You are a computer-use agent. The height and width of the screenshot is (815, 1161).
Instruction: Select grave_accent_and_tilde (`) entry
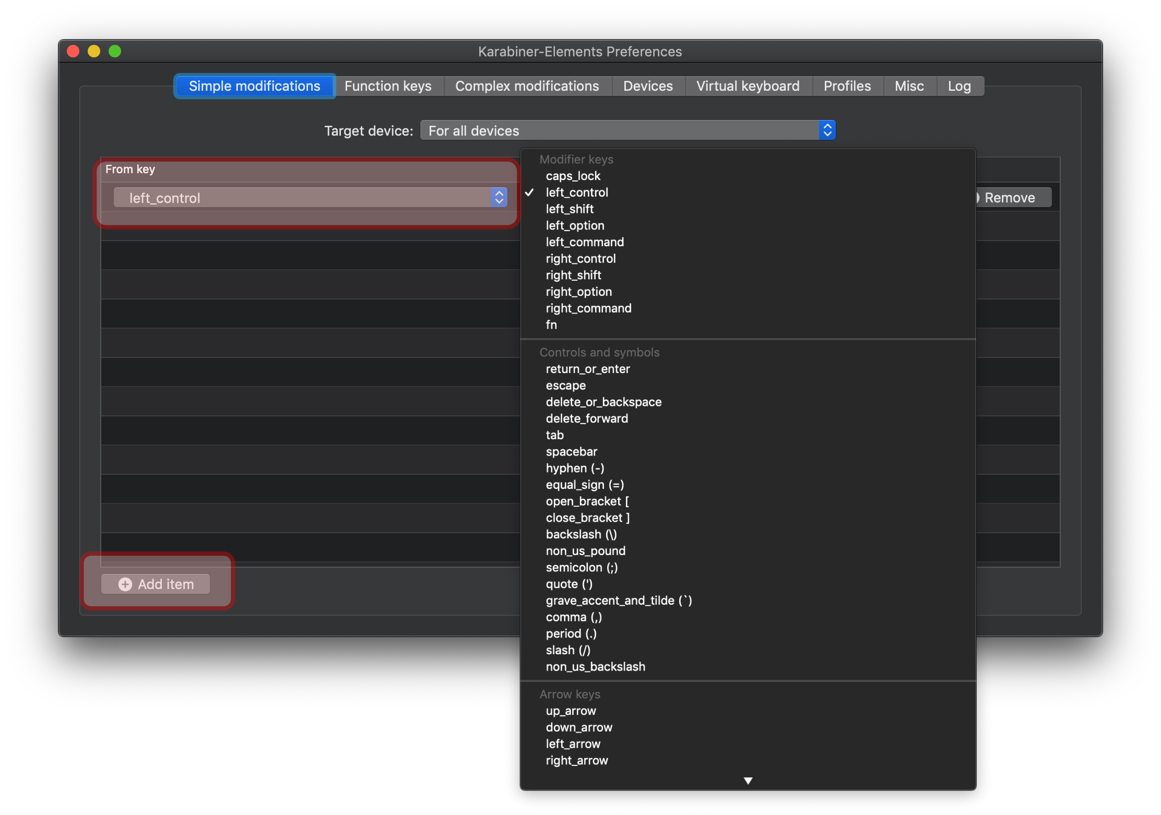(748, 601)
